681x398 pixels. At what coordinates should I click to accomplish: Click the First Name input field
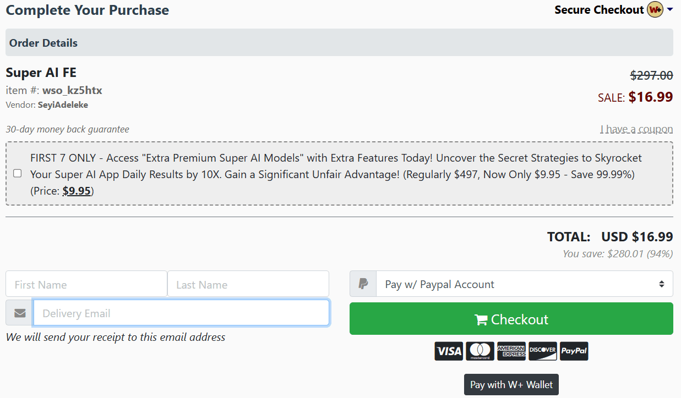point(86,283)
